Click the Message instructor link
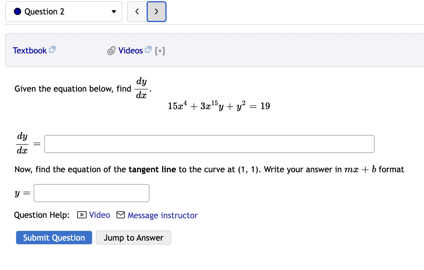The height and width of the screenshot is (270, 424). (x=163, y=215)
